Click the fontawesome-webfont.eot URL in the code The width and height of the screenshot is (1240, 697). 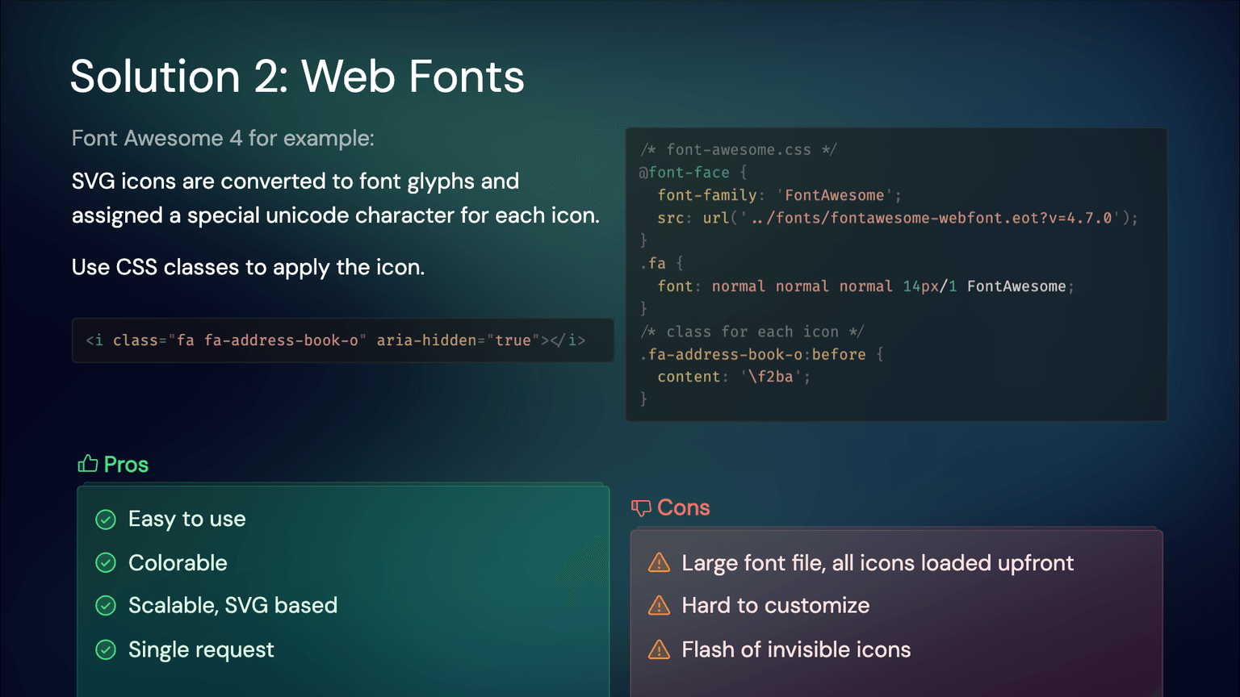coord(932,218)
